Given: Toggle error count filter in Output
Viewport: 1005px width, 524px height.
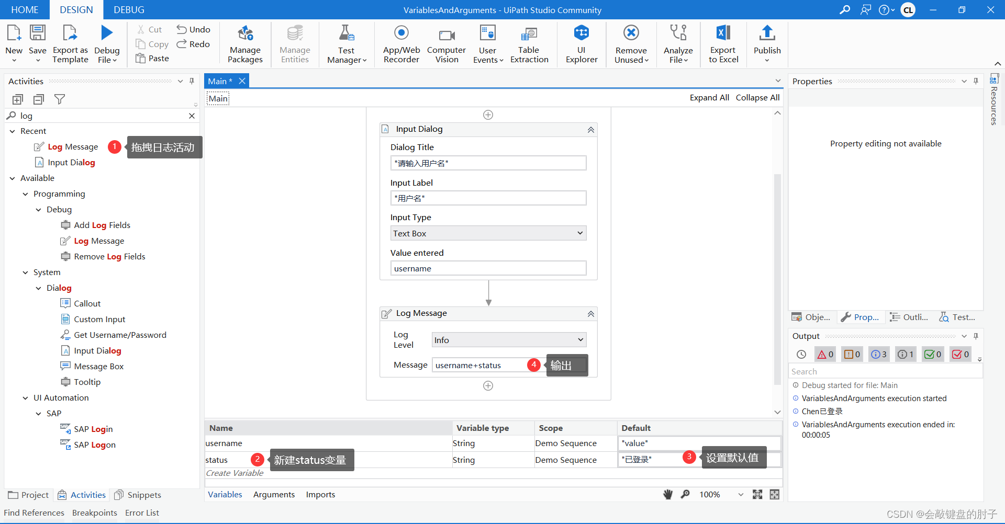Looking at the screenshot, I should 825,354.
